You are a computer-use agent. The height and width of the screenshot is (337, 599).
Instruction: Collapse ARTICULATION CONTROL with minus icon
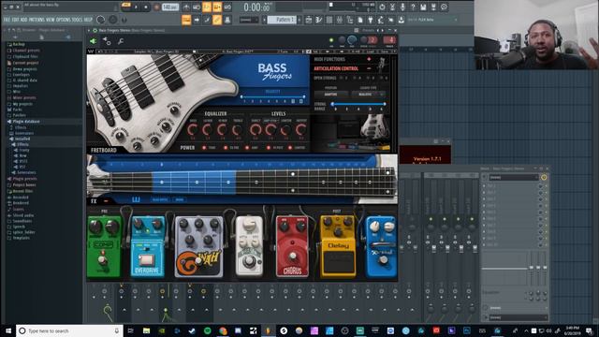369,68
